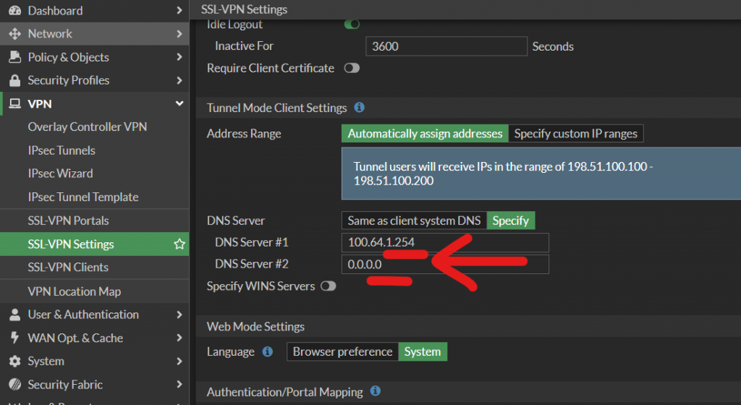This screenshot has height=405, width=741.
Task: Click the Language info icon
Action: click(x=268, y=351)
